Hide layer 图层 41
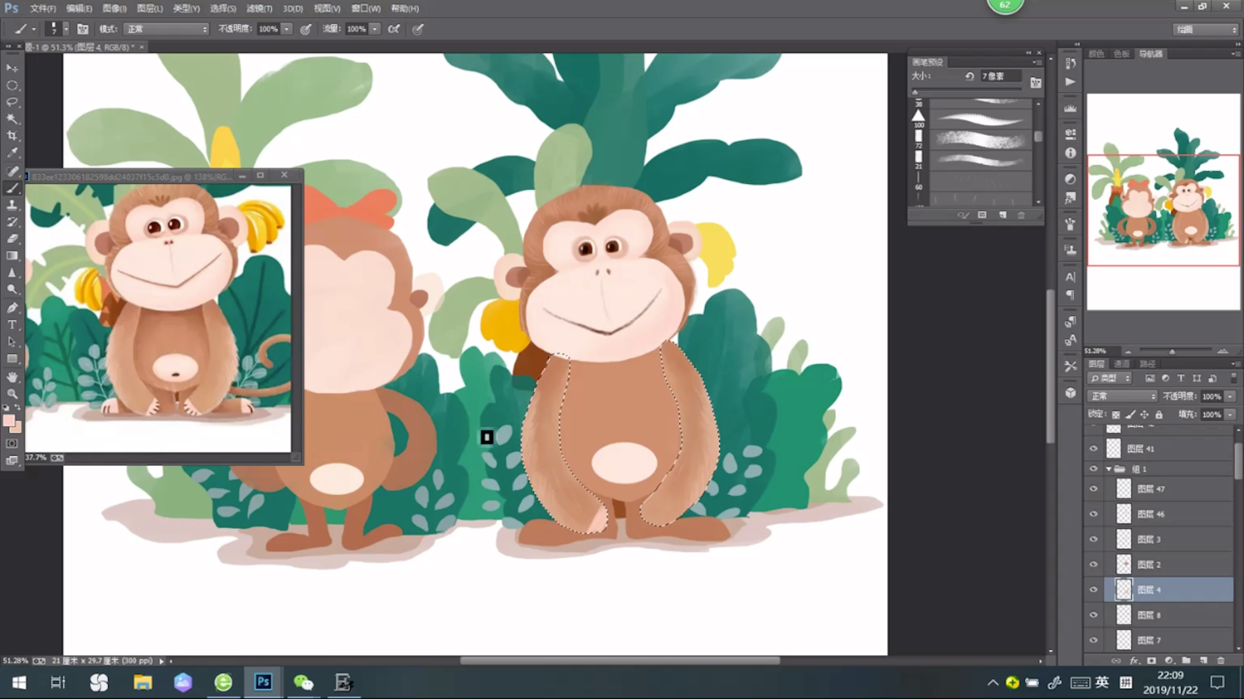 pyautogui.click(x=1094, y=449)
